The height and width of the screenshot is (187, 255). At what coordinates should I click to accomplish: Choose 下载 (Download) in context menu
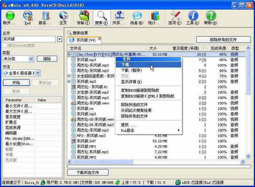(x=125, y=64)
